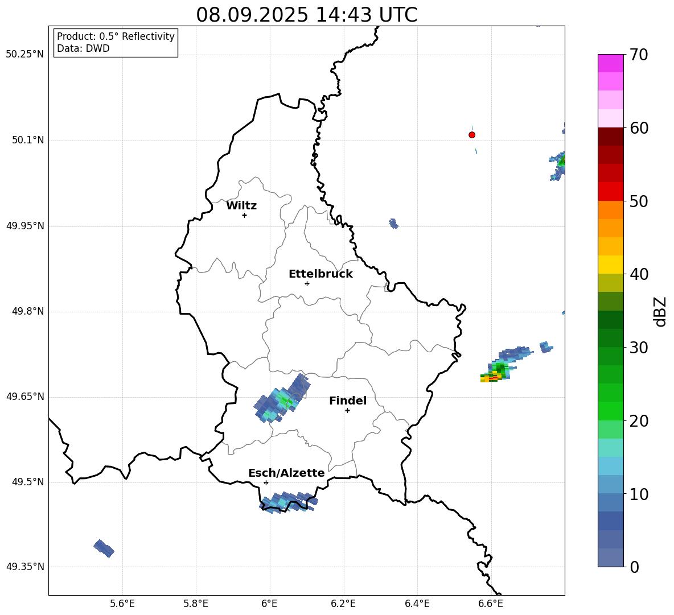Click the Ettelbruck city label
This screenshot has width=674, height=615.
pyautogui.click(x=320, y=274)
